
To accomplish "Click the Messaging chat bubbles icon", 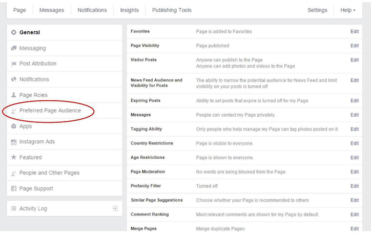I will coord(14,48).
